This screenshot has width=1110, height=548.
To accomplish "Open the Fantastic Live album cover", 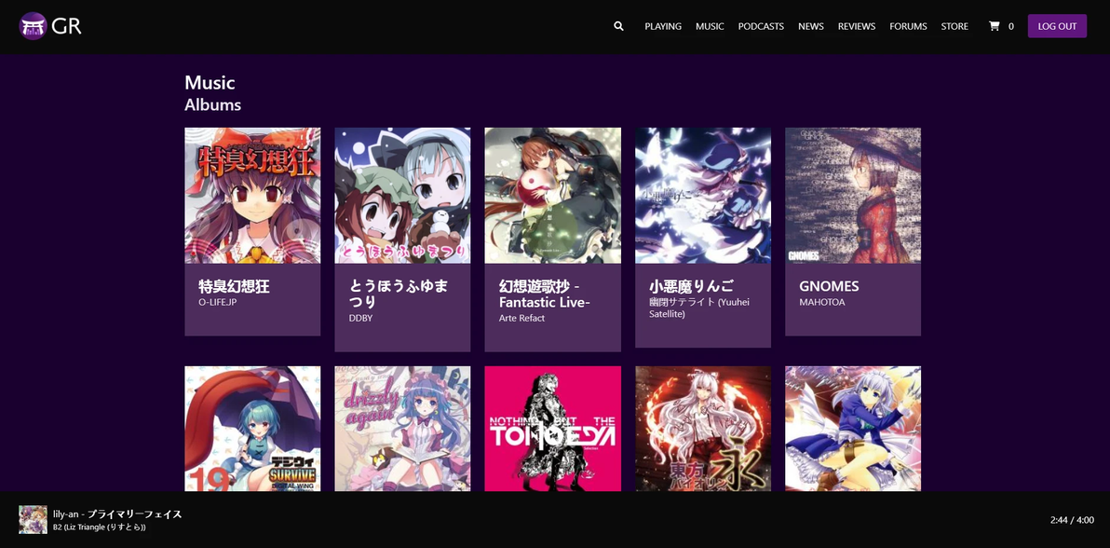I will click(x=553, y=196).
